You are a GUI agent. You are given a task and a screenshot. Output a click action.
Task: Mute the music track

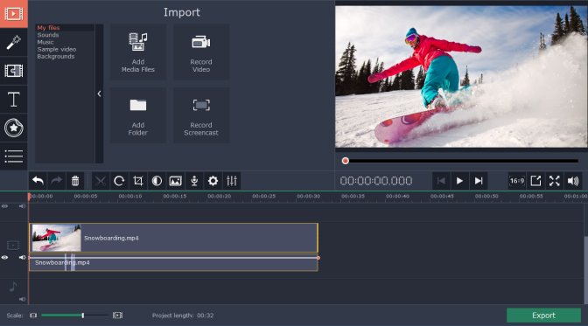23,299
